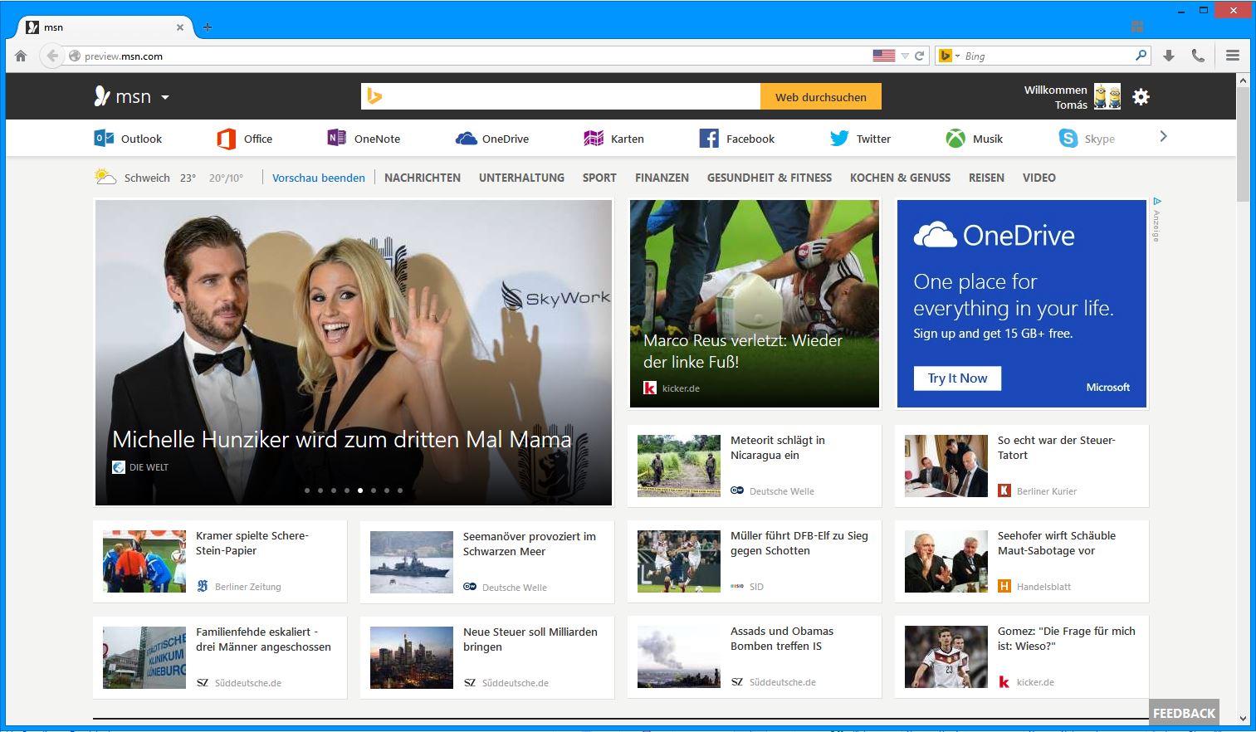Open the FEEDBACK button

[1184, 713]
